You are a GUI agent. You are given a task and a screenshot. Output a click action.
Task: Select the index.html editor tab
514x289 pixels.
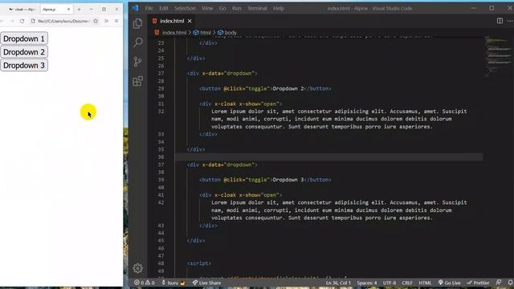point(172,21)
